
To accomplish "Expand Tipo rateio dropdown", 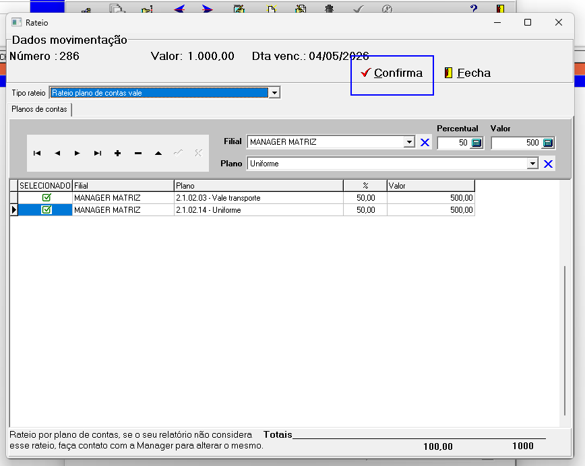I will [274, 92].
